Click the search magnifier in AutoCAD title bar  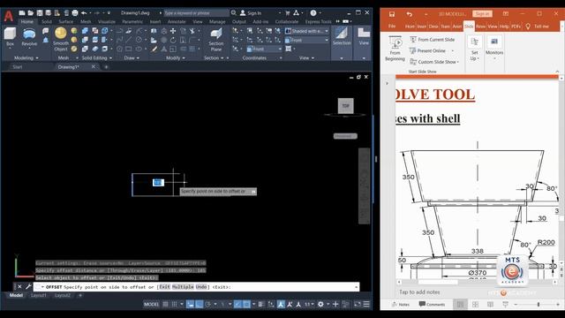[233, 13]
